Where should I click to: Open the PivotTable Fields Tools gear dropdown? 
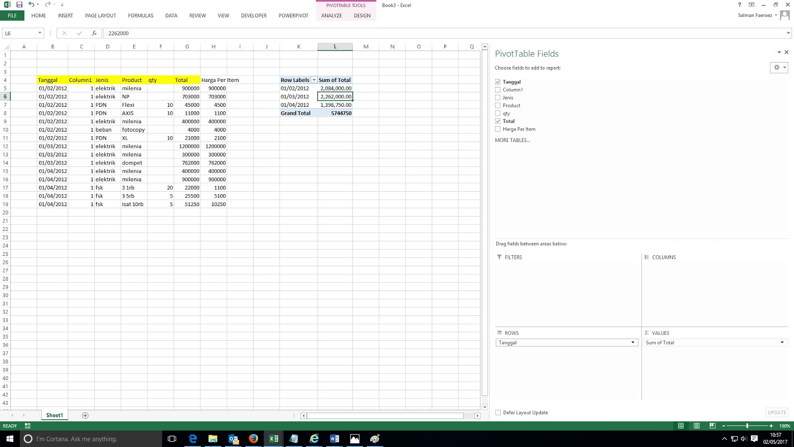click(779, 68)
